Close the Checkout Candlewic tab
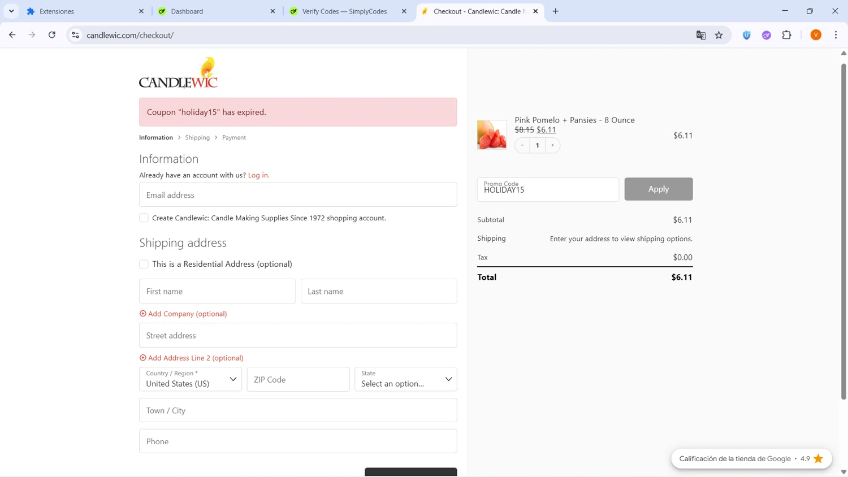848x477 pixels. tap(535, 11)
